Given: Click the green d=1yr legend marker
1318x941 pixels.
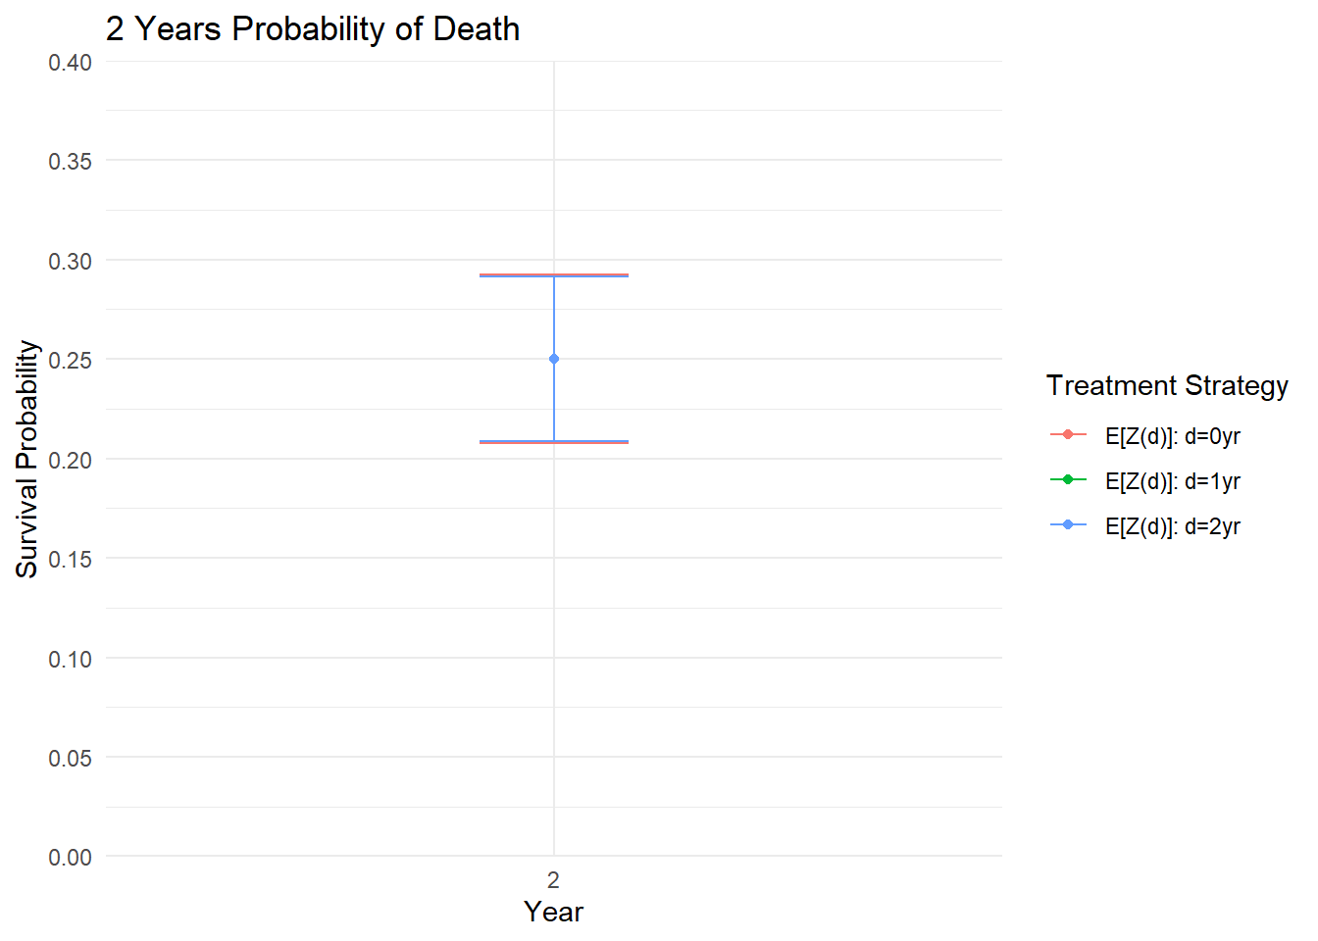Looking at the screenshot, I should [x=1068, y=479].
